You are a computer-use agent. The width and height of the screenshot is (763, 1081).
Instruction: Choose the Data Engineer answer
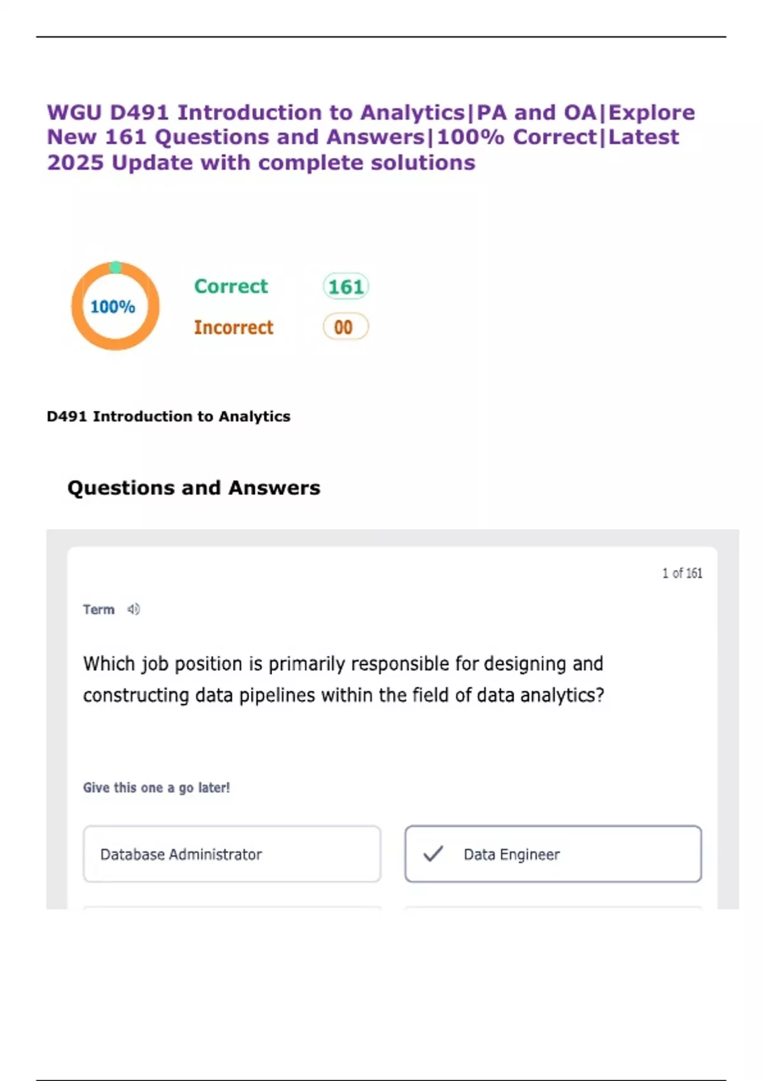coord(553,854)
